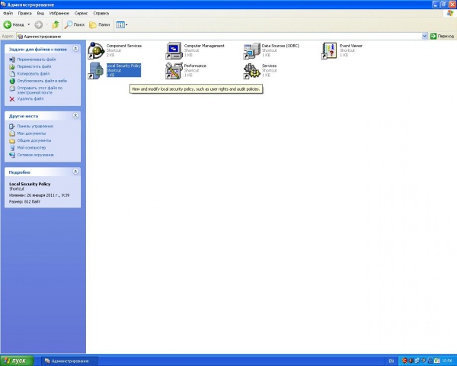Image resolution: width=457 pixels, height=366 pixels.
Task: Select the Computer Management shortcut icon
Action: click(x=174, y=51)
